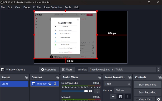Open the Help menu

point(76,7)
